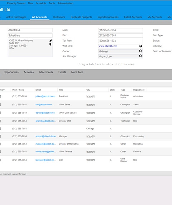This screenshot has width=172, height=205.
Task: Switch to Active Campaigns tab
Action: click(16, 17)
